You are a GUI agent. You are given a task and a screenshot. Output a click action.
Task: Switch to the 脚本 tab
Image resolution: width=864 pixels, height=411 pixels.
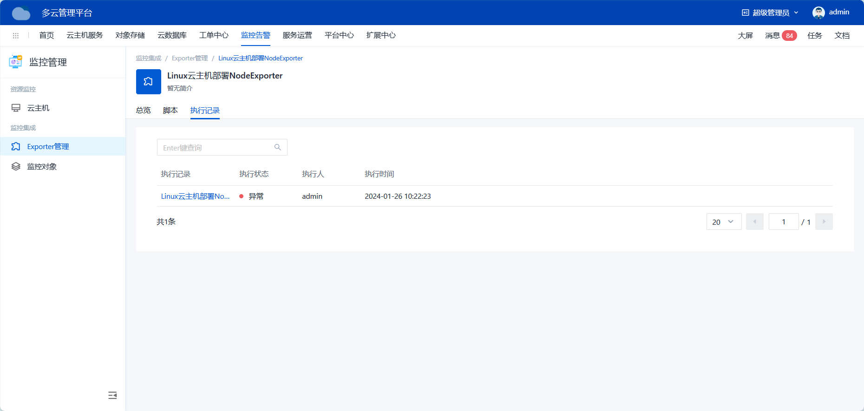(170, 111)
